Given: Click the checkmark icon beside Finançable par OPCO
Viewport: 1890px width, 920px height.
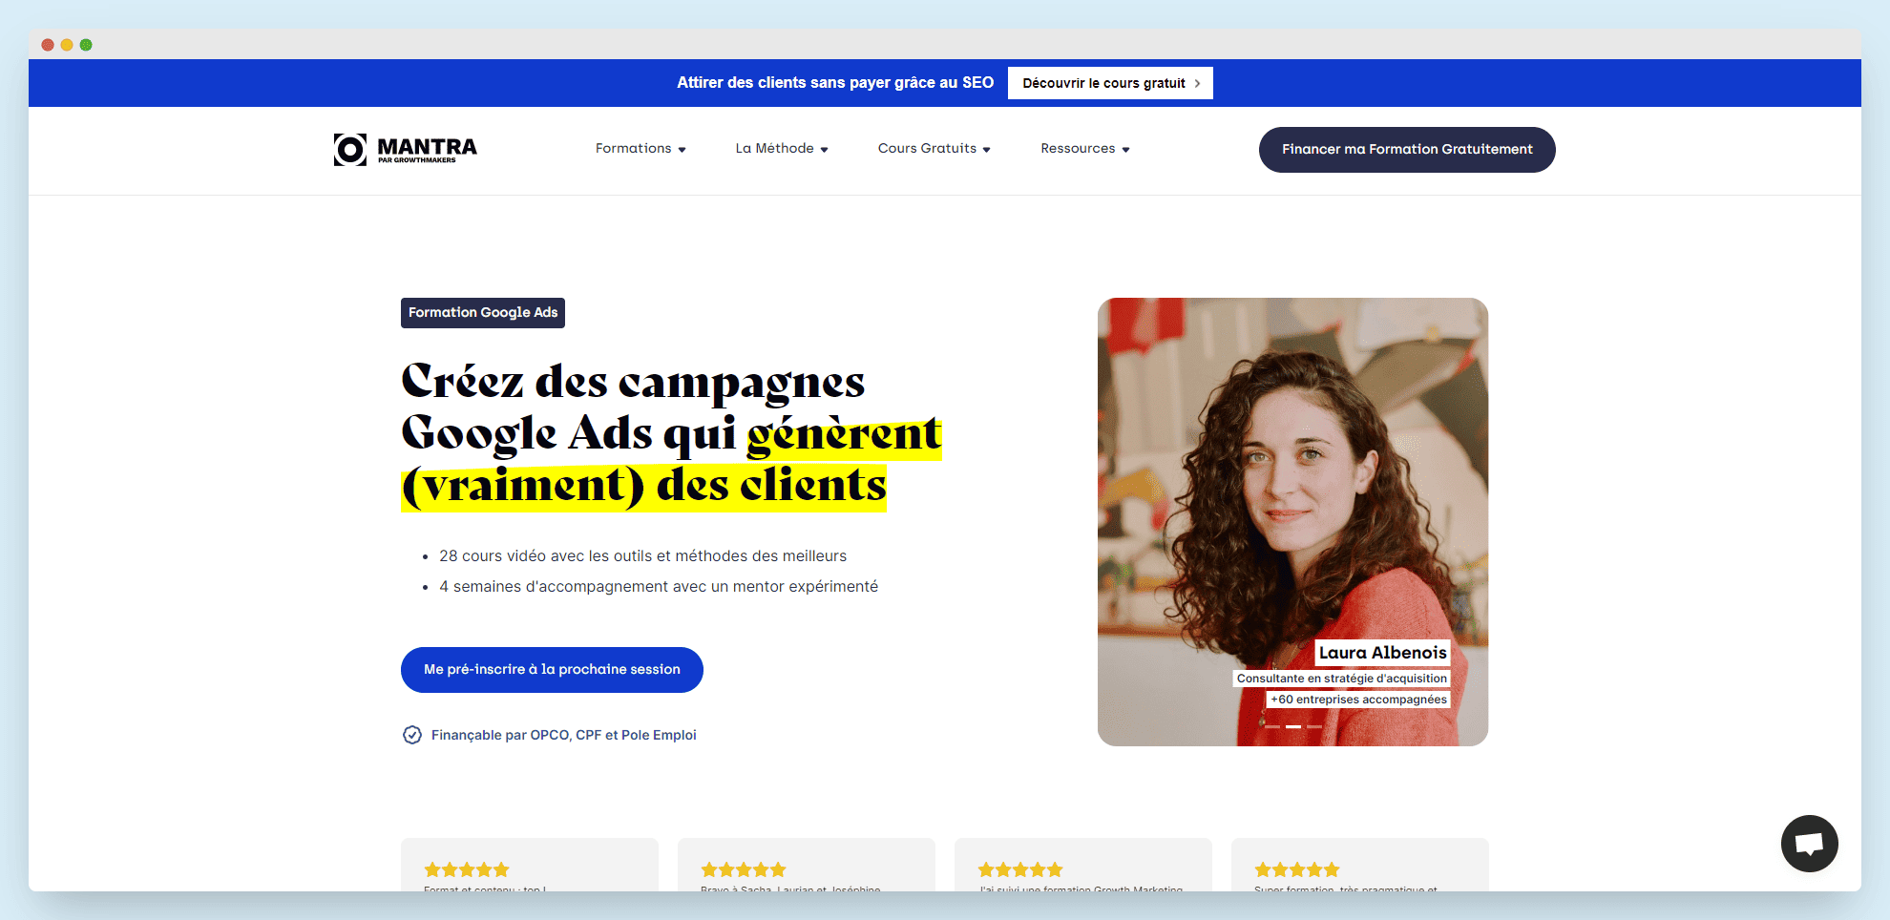Looking at the screenshot, I should point(412,735).
